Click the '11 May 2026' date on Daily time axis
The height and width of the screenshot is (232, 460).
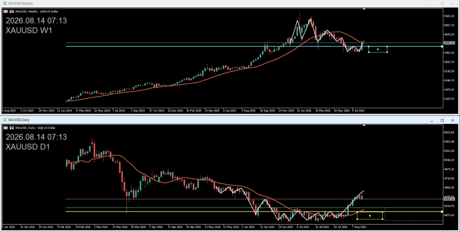212,227
